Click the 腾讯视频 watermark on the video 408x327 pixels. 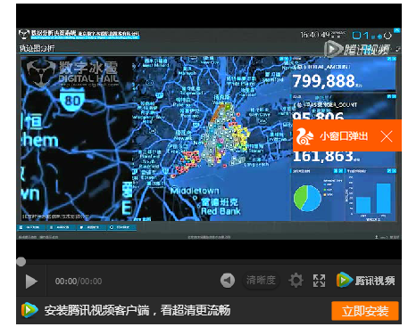pos(357,49)
